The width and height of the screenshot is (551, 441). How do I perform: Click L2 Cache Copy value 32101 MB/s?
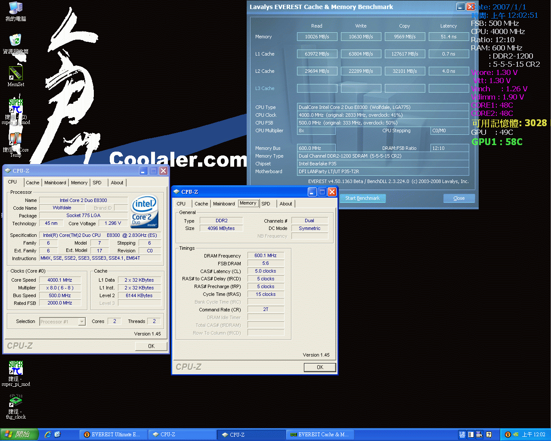click(405, 71)
